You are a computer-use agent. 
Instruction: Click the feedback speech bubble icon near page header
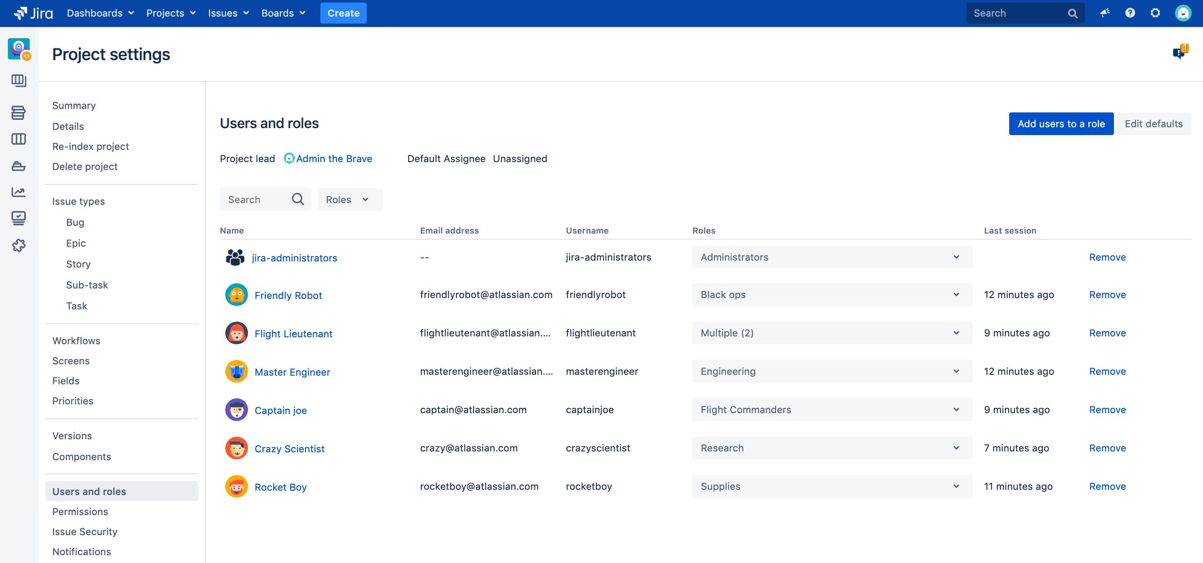[1181, 52]
